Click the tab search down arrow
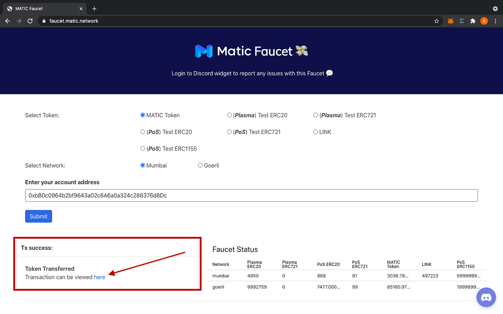The image size is (503, 314). point(495,9)
